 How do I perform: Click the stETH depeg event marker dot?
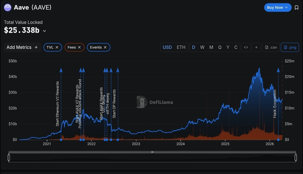(x=111, y=139)
